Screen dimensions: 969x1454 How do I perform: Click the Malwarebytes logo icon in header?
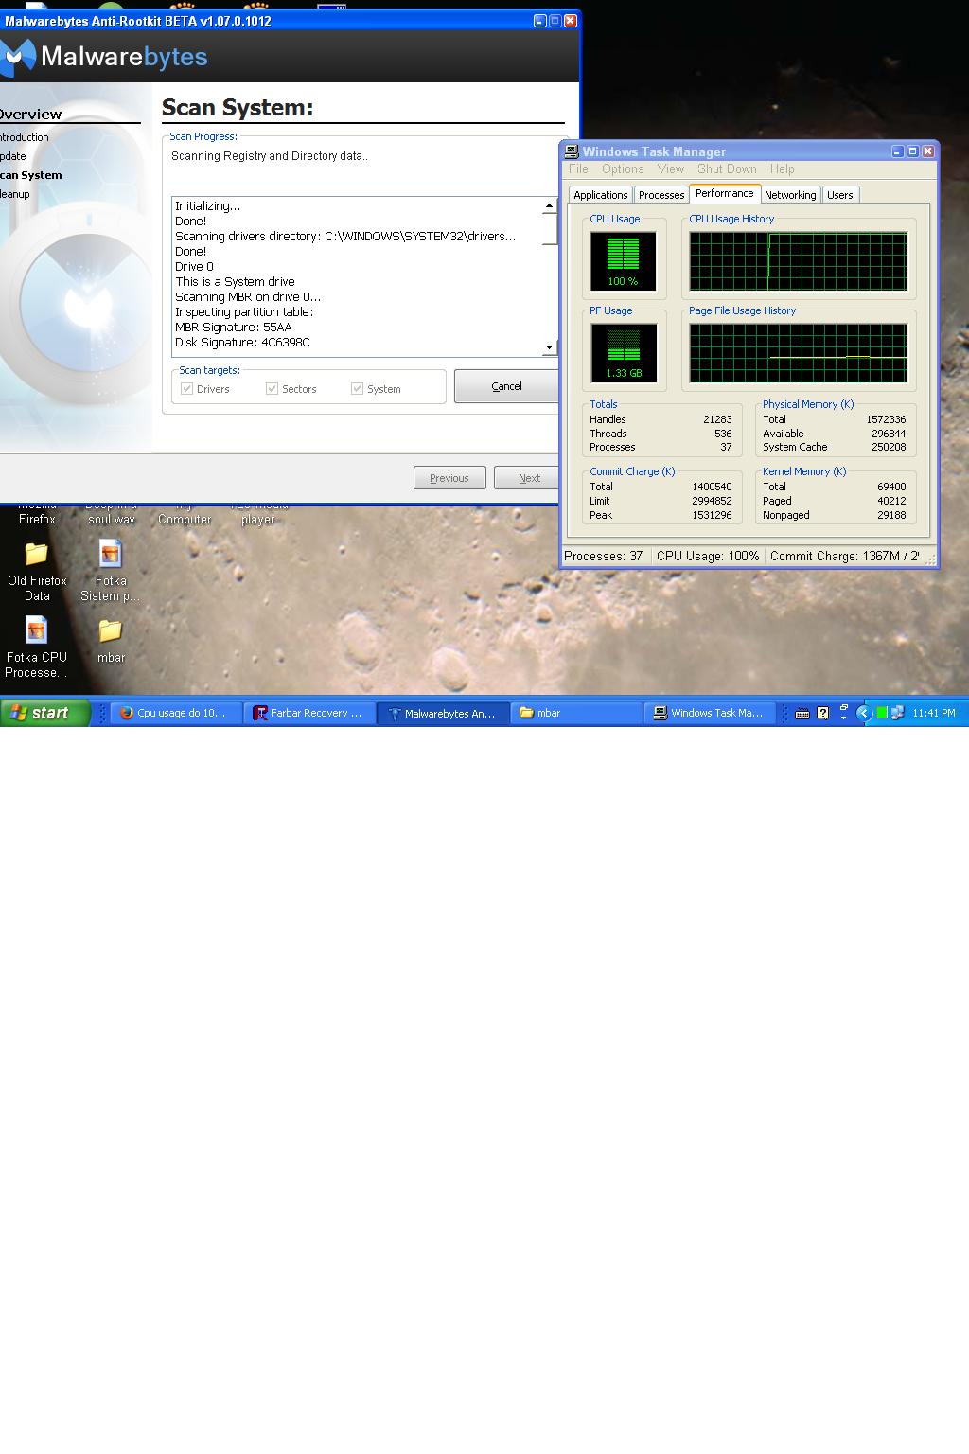(x=17, y=58)
